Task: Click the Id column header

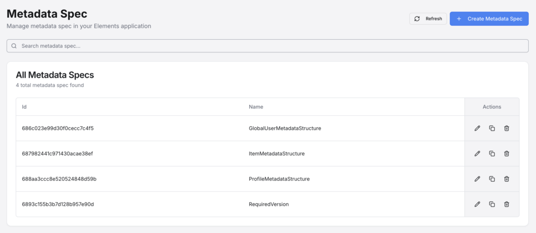Action: click(24, 107)
